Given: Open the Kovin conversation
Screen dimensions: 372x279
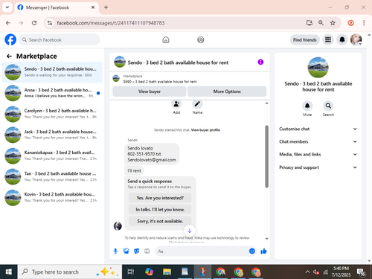Looking at the screenshot, I should pos(52,197).
